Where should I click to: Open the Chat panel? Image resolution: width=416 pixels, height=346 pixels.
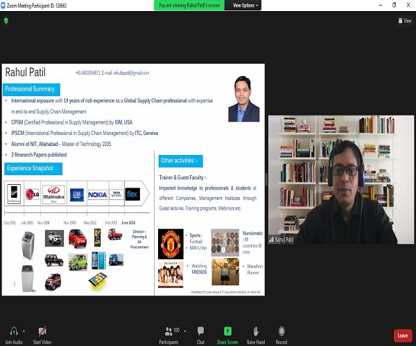coord(200,335)
